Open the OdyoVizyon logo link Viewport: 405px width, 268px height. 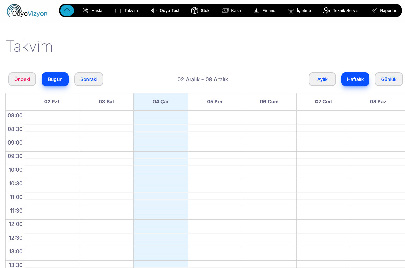[x=27, y=11]
